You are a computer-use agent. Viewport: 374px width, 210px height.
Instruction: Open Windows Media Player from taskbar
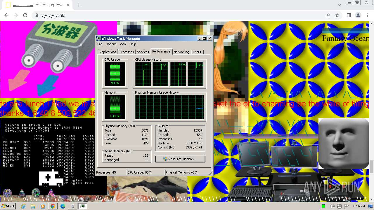[x=43, y=206]
